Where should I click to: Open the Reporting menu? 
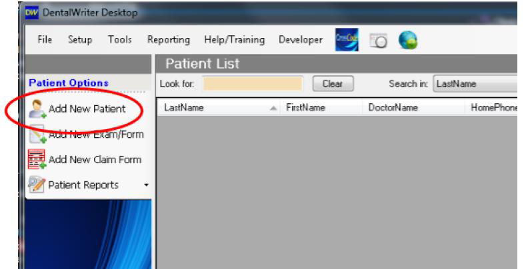[168, 39]
